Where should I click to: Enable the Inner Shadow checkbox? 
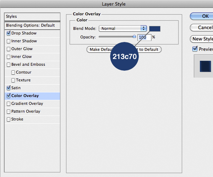point(9,41)
